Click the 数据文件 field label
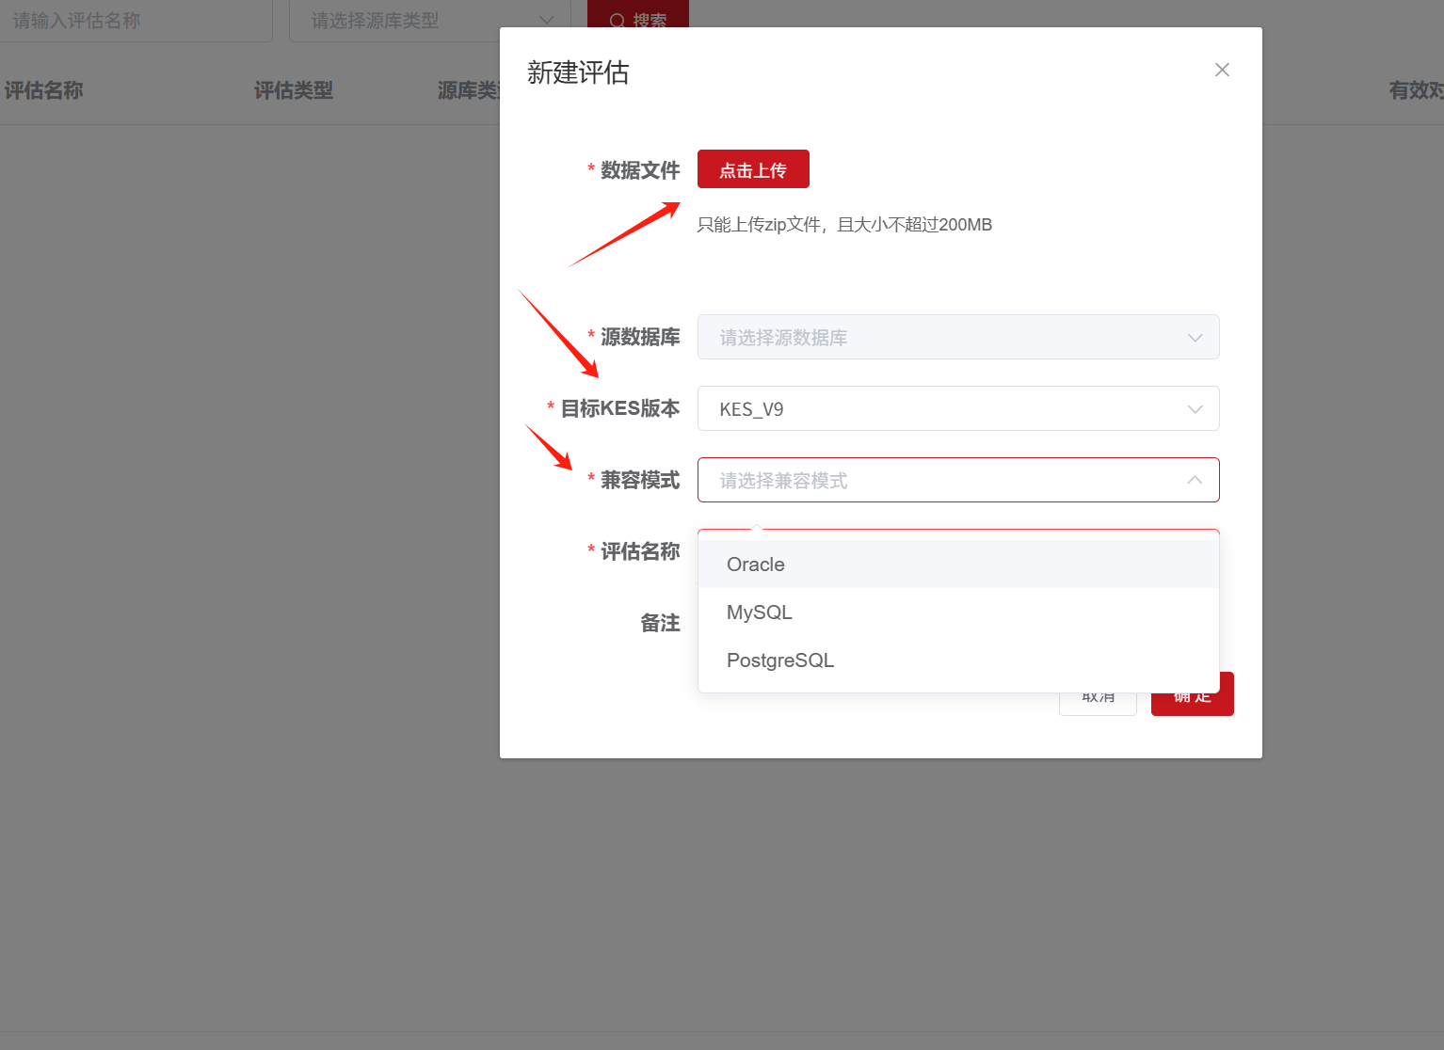Screen dimensions: 1444x1050 point(640,170)
